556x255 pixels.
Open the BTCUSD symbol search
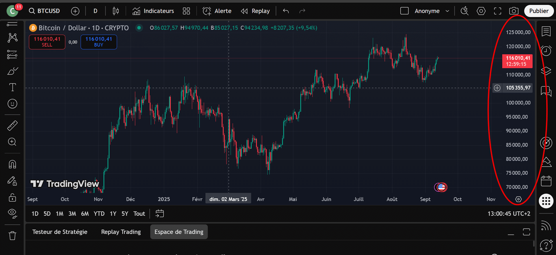tap(45, 11)
